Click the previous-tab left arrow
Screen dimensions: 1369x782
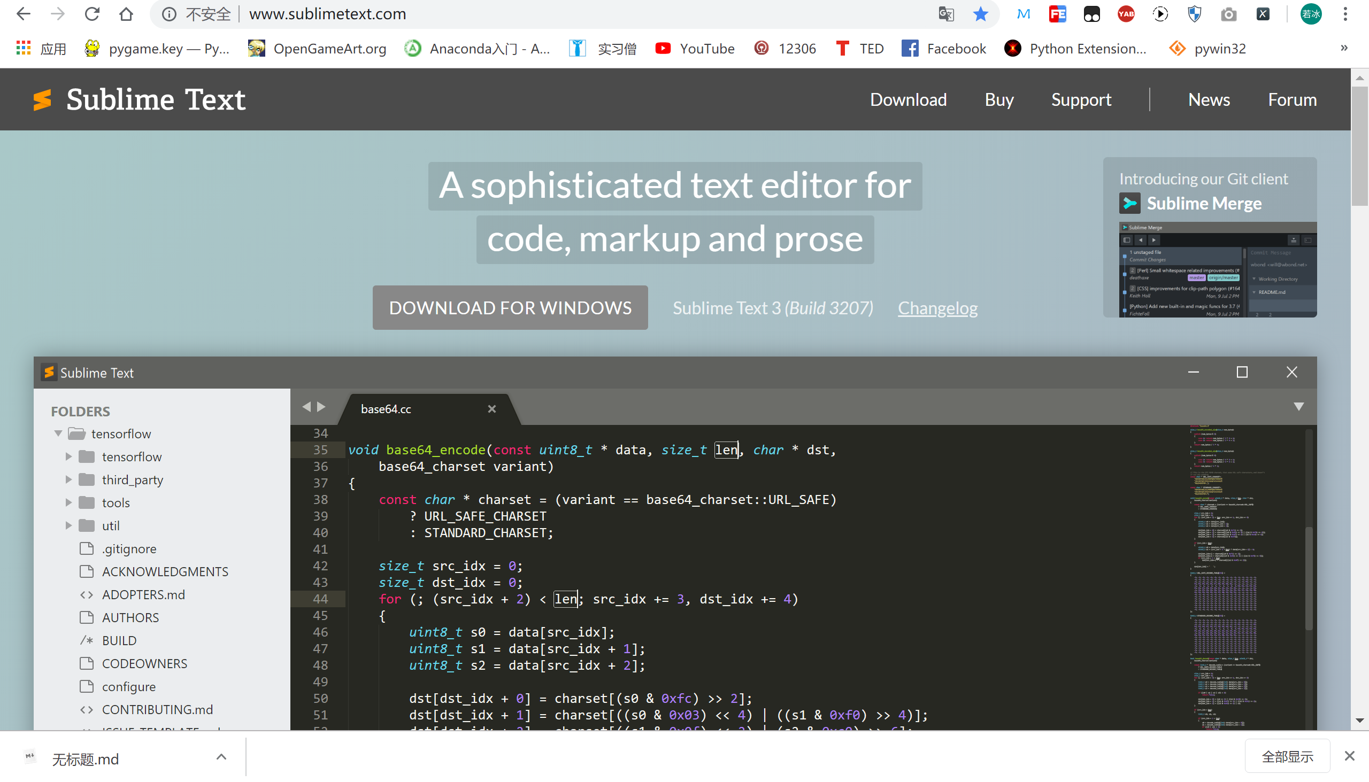click(x=306, y=407)
